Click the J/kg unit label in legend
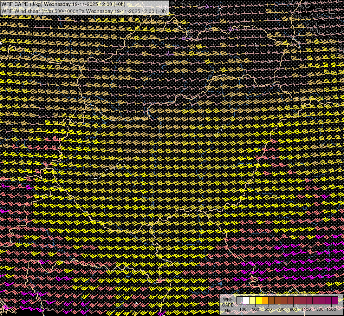 pyautogui.click(x=227, y=311)
